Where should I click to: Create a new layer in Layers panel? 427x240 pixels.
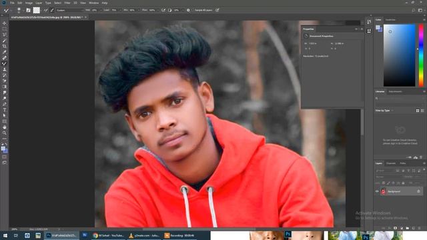414,228
